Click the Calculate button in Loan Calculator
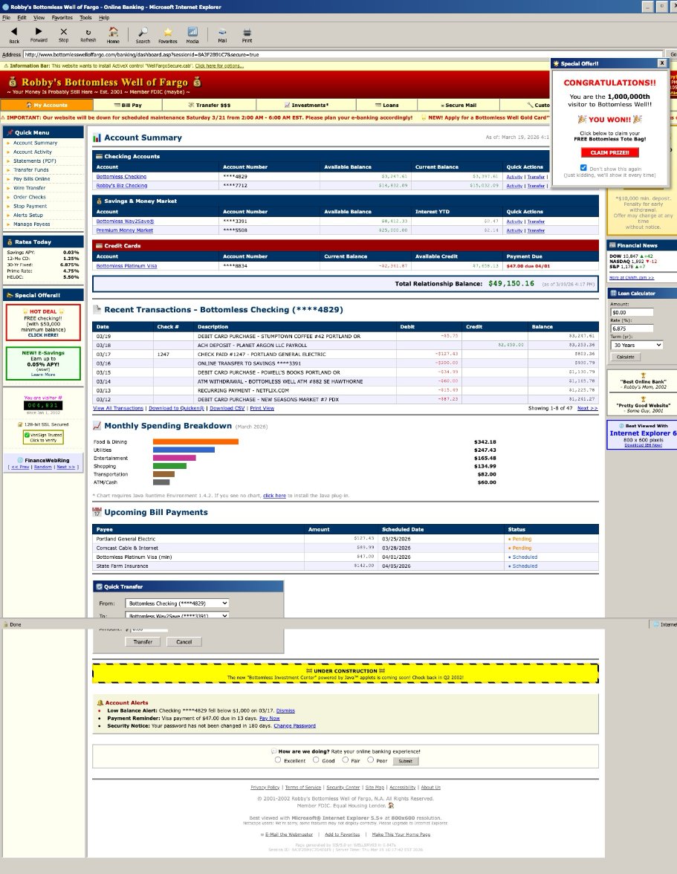This screenshot has width=677, height=874. (x=625, y=357)
